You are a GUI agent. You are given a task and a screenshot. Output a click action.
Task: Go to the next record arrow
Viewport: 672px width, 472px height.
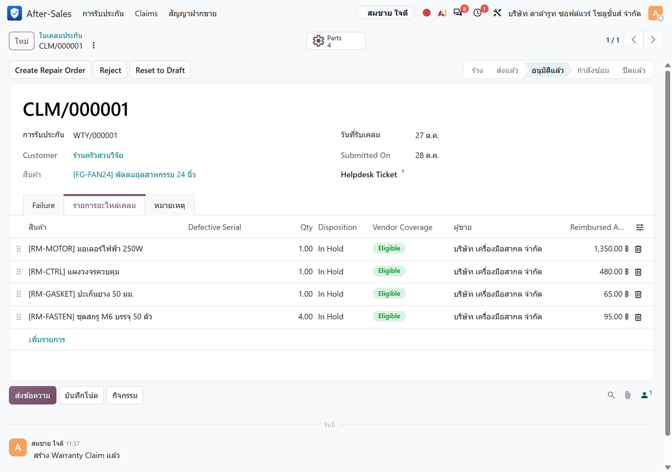click(x=653, y=40)
